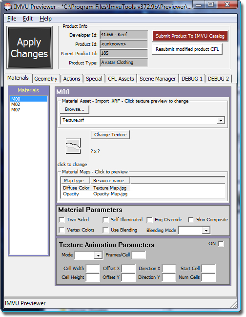The height and width of the screenshot is (317, 246).
Task: Click the Change Texture button
Action: click(x=110, y=135)
